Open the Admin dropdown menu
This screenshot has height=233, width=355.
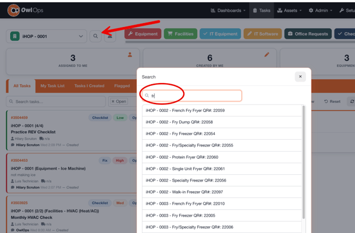click(x=321, y=10)
